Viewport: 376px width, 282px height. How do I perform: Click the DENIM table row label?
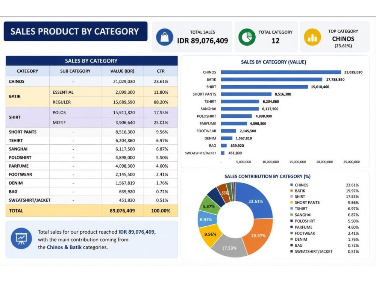click(x=15, y=183)
